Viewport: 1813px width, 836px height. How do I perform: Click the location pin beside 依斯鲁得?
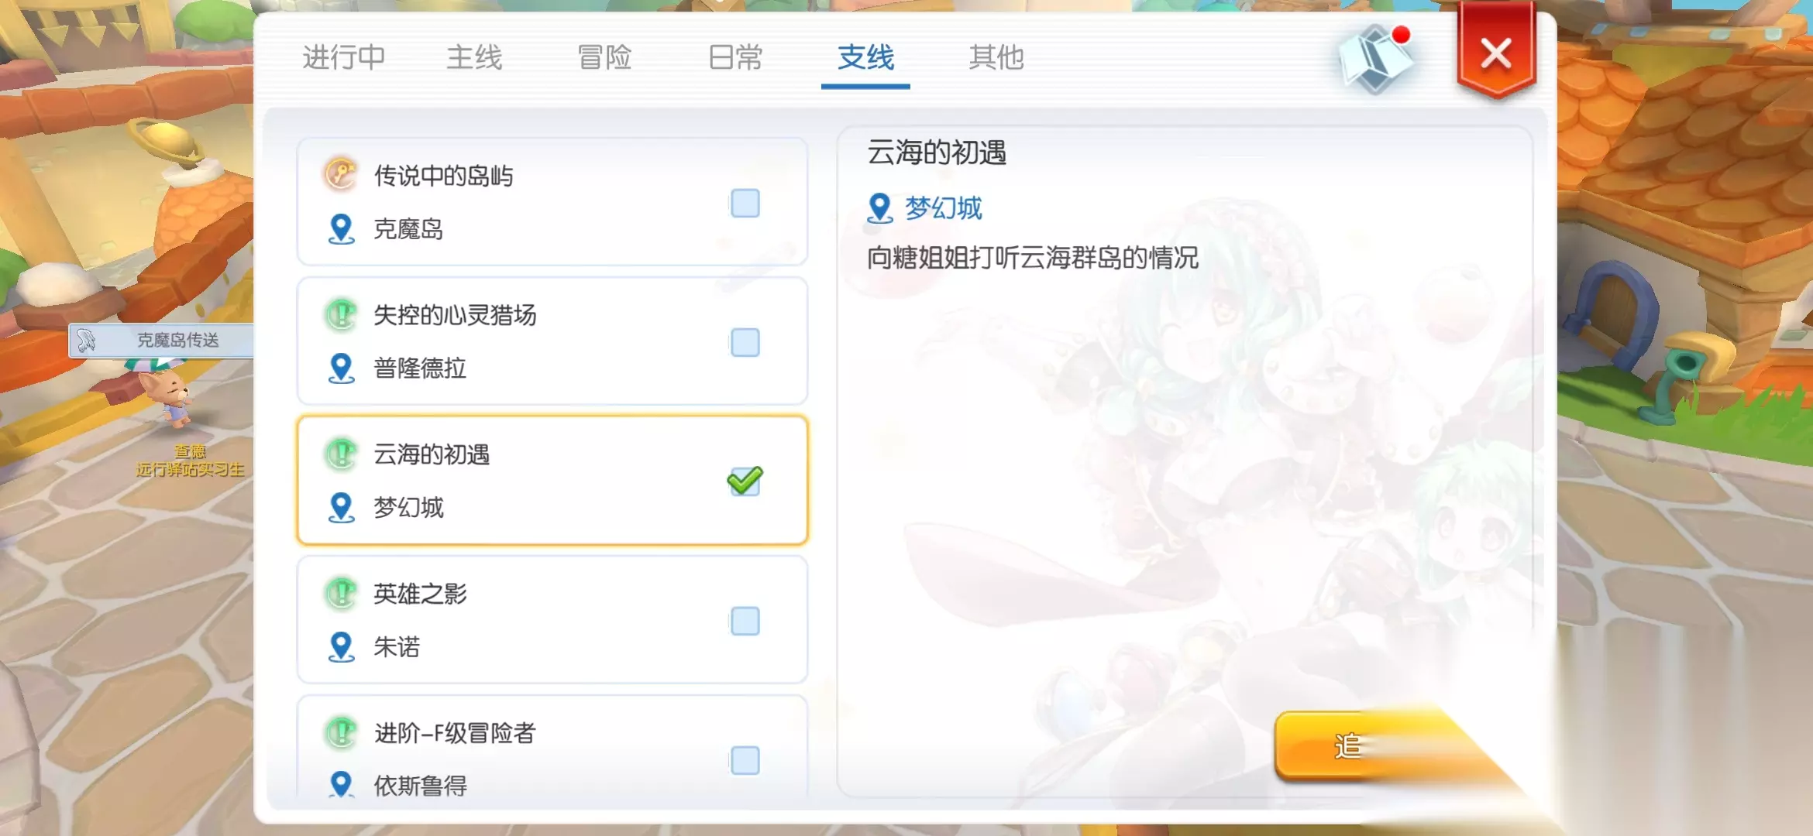tap(341, 784)
